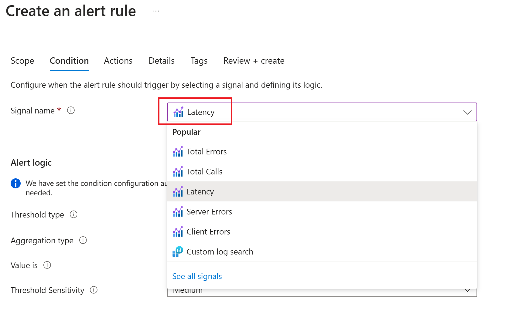
Task: Click the Value is info icon
Action: coord(47,265)
